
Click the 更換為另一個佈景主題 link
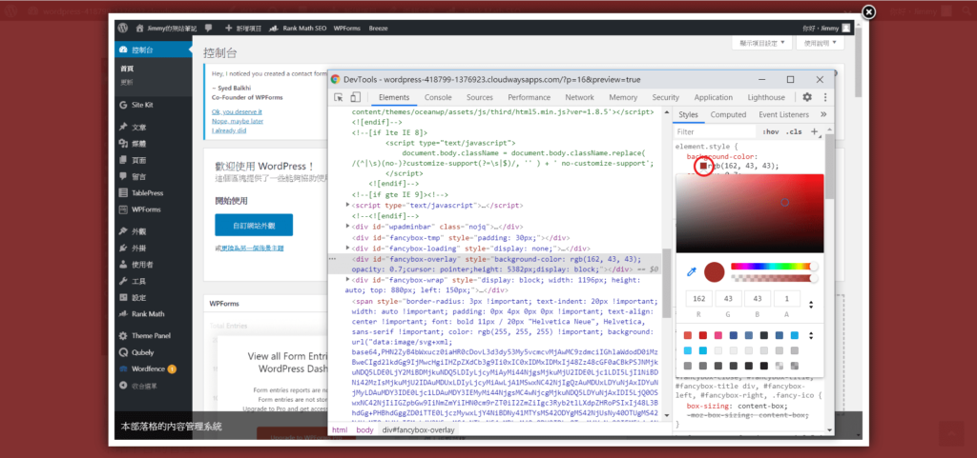(252, 248)
